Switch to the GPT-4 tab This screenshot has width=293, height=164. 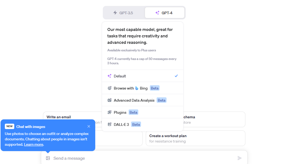(165, 13)
